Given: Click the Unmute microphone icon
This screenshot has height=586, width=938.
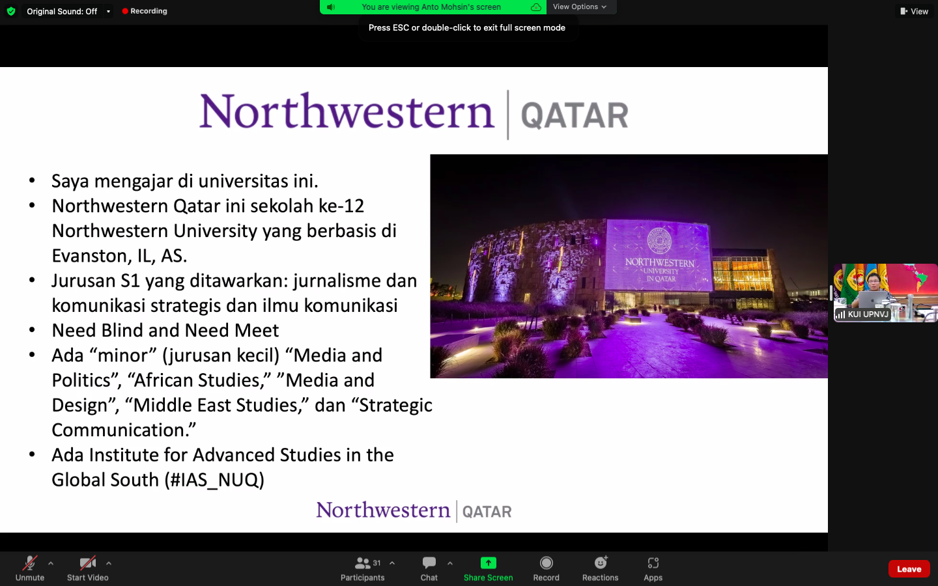Looking at the screenshot, I should point(30,563).
